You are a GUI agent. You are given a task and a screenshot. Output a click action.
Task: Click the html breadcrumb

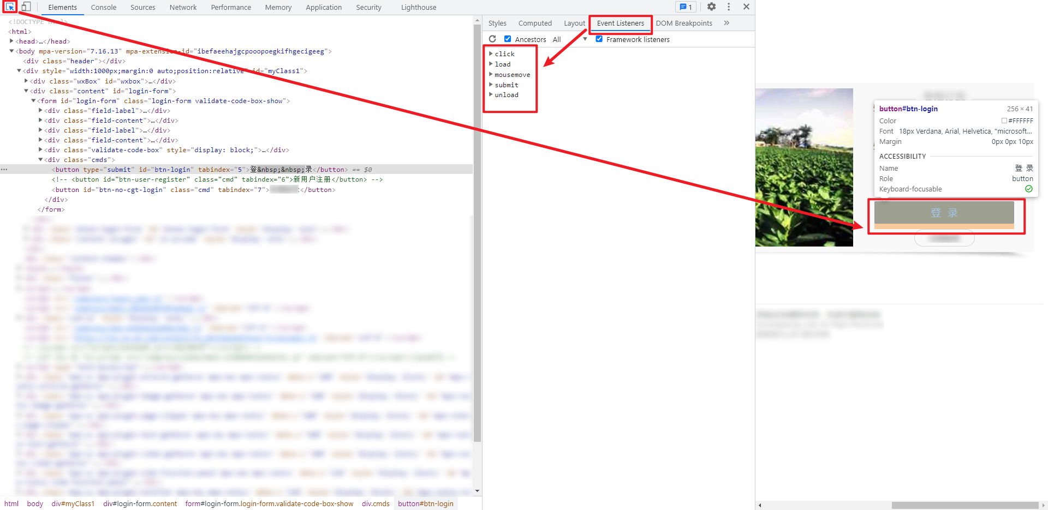(11, 503)
